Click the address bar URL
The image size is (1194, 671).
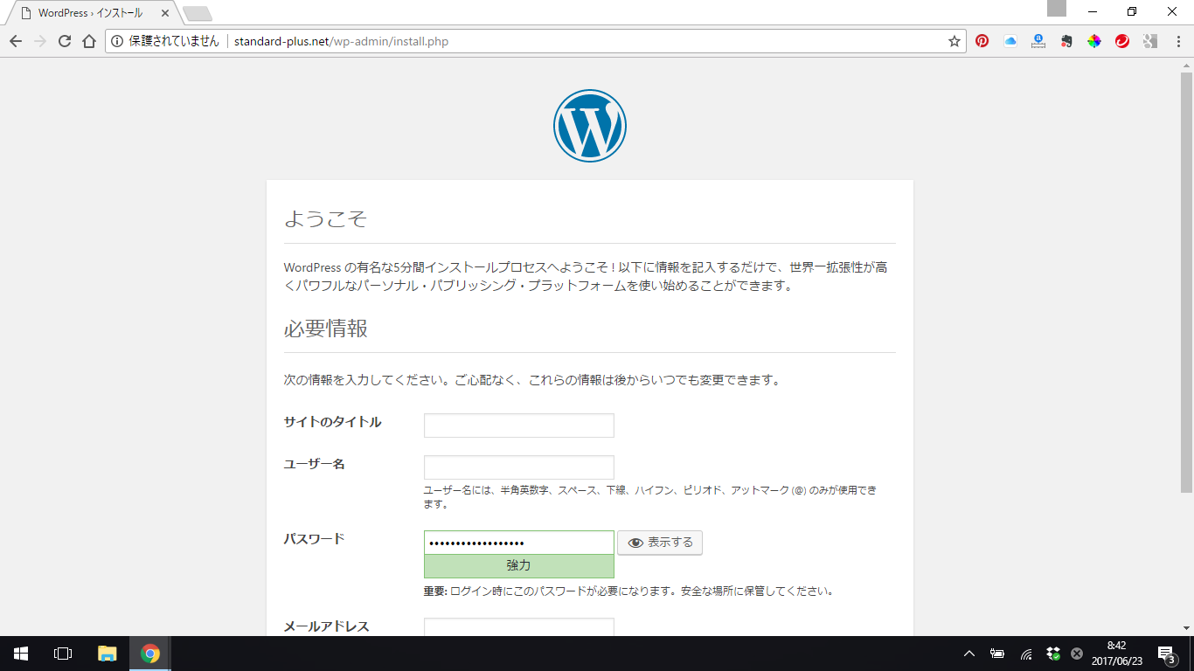point(341,41)
